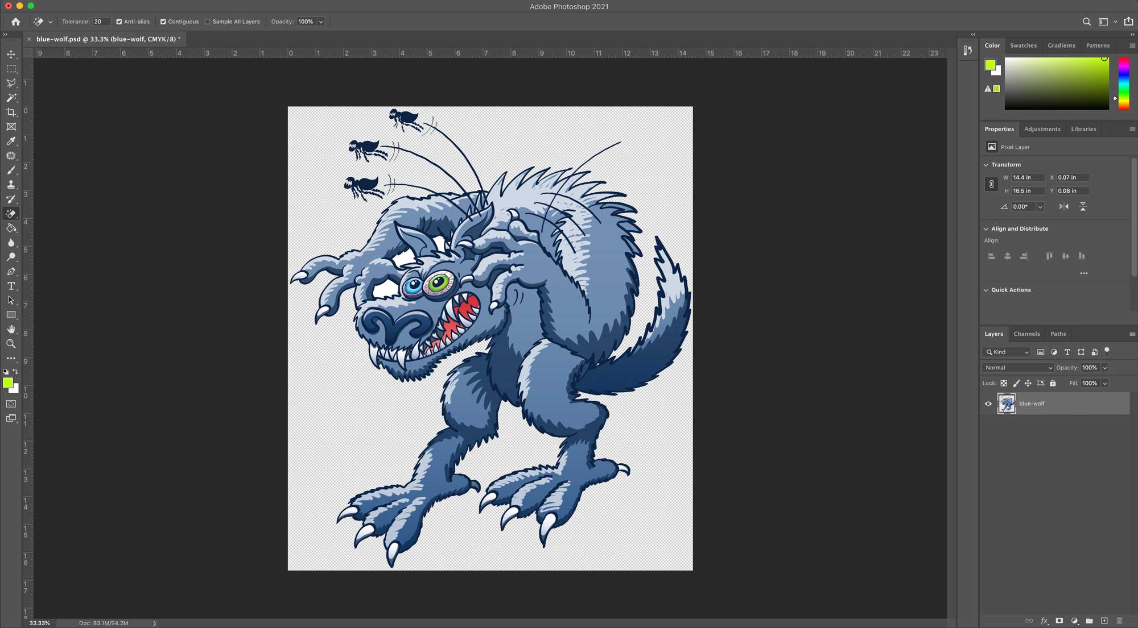Screen dimensions: 1138x628
Task: Open the Kind filter dropdown
Action: click(1006, 352)
